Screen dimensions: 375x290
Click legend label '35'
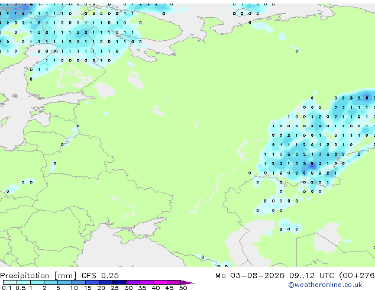pyautogui.click(x=142, y=288)
